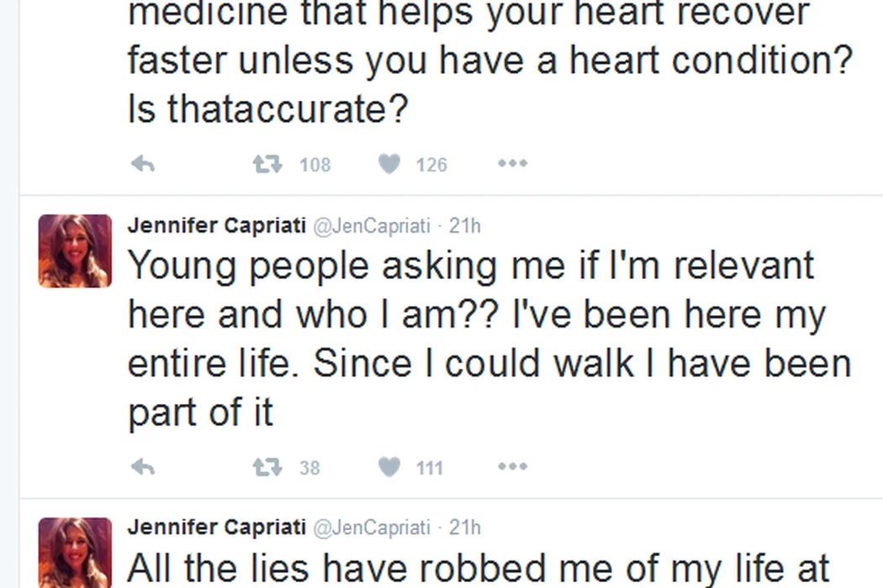This screenshot has height=588, width=883.
Task: Click @JenCapriati handle on 'All the lies' tweet
Action: tap(372, 528)
